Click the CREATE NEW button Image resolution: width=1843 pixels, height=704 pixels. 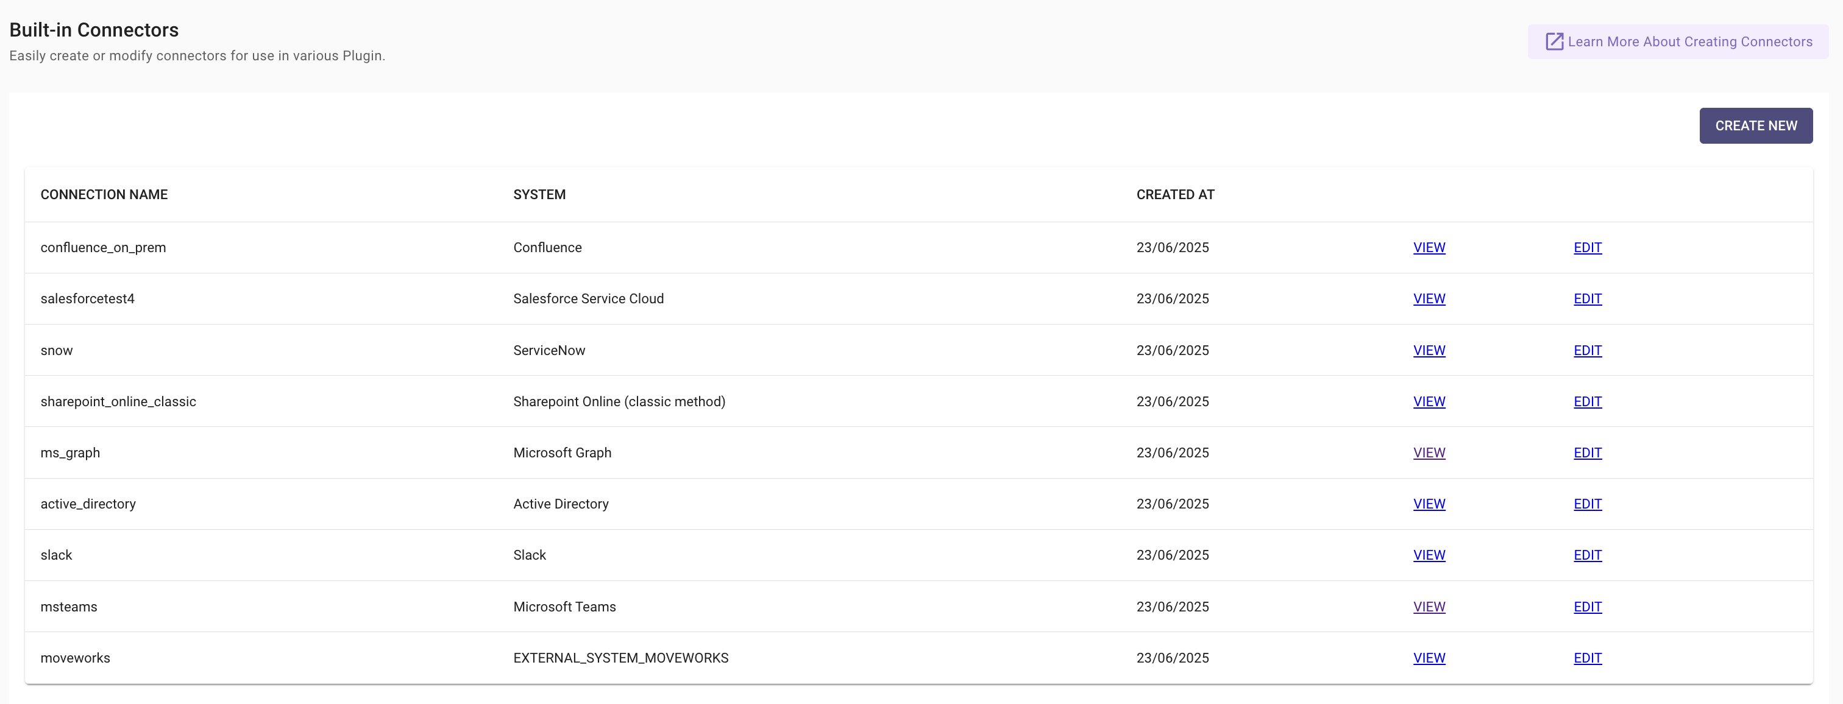coord(1756,126)
